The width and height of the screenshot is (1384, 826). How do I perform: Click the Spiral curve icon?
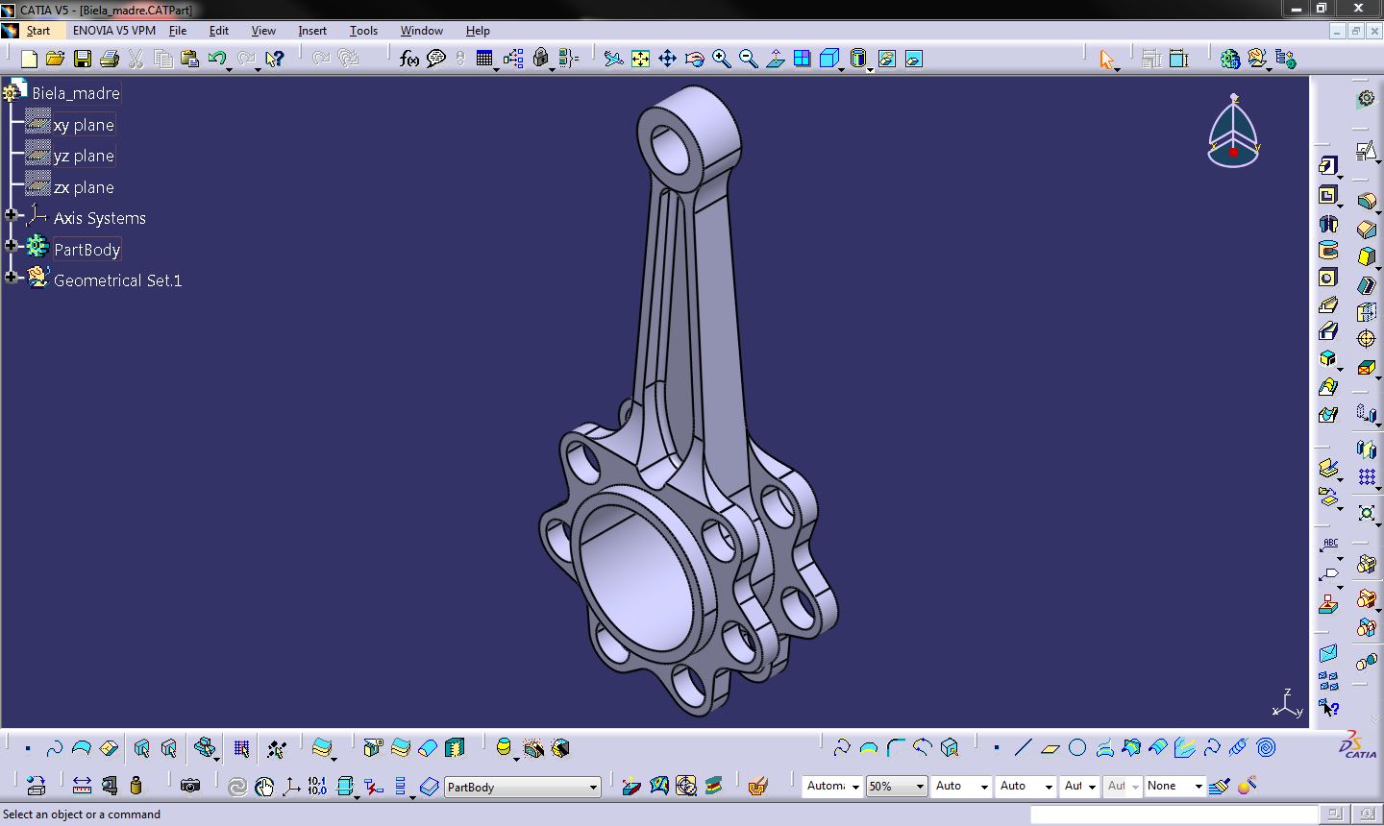(1266, 747)
